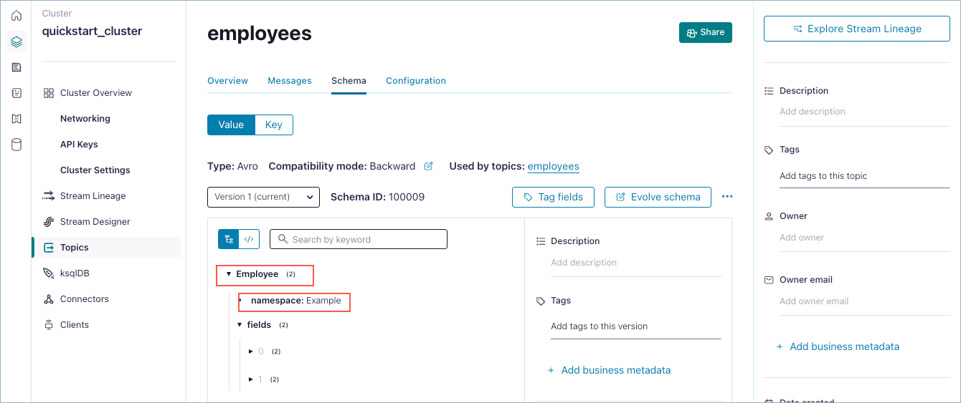Switch to schema code view icon
Screen dimensions: 961x403
249,239
